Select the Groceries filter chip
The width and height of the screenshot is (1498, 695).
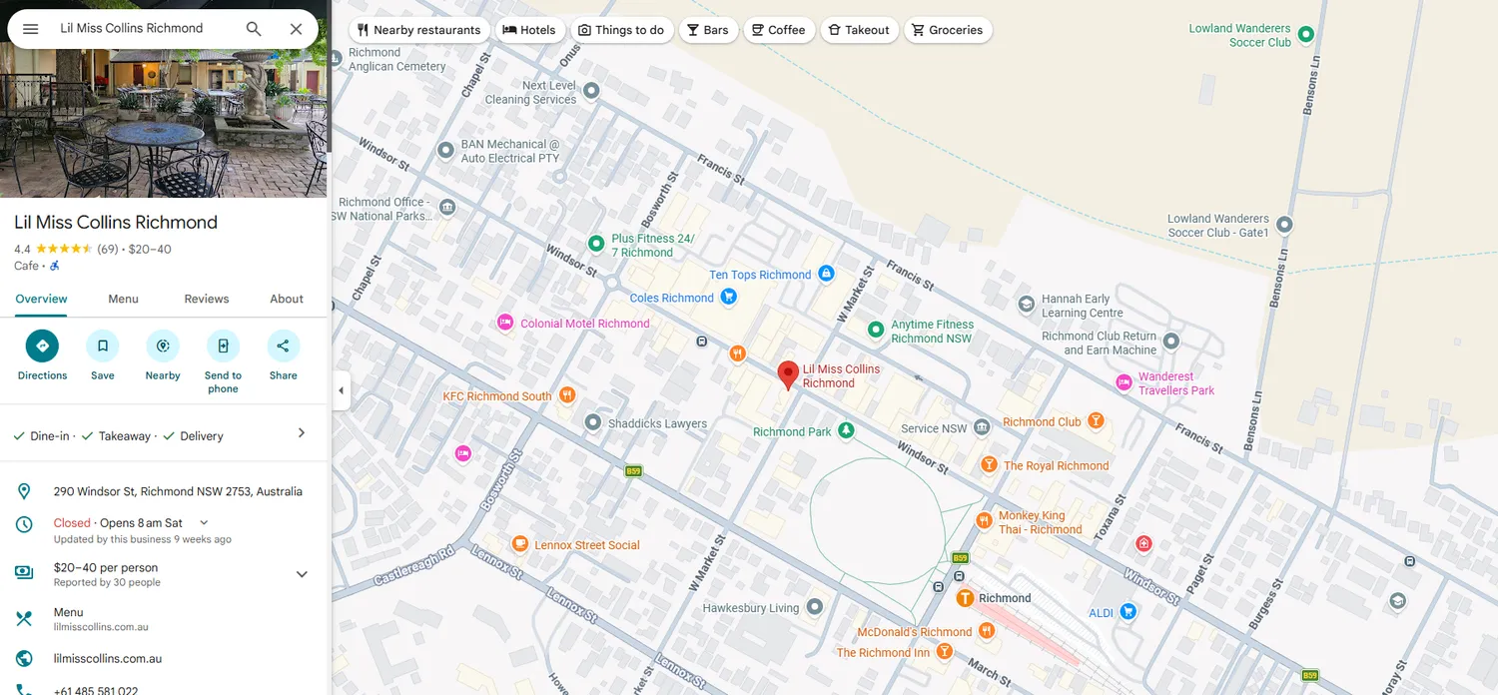948,30
